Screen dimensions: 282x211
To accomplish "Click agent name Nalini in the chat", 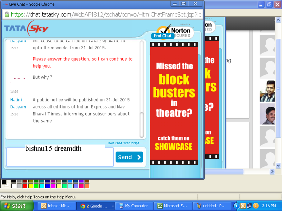I will coord(16,100).
